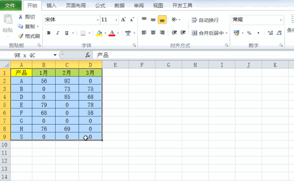The height and width of the screenshot is (181, 294).
Task: Open font (字体) group dialog launcher
Action: coord(134,45)
